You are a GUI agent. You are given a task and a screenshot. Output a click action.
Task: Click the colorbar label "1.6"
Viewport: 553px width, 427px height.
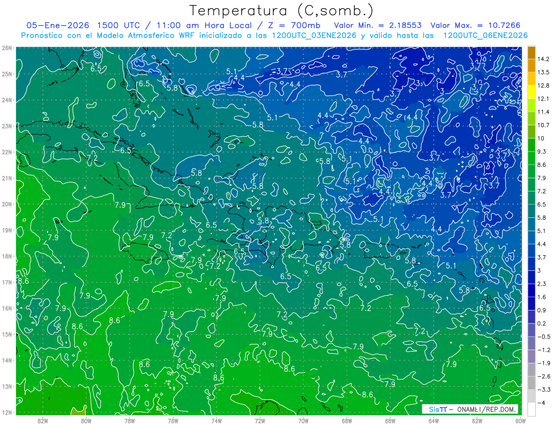[542, 297]
